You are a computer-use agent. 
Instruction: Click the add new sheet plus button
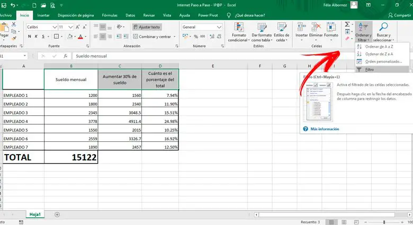57,214
